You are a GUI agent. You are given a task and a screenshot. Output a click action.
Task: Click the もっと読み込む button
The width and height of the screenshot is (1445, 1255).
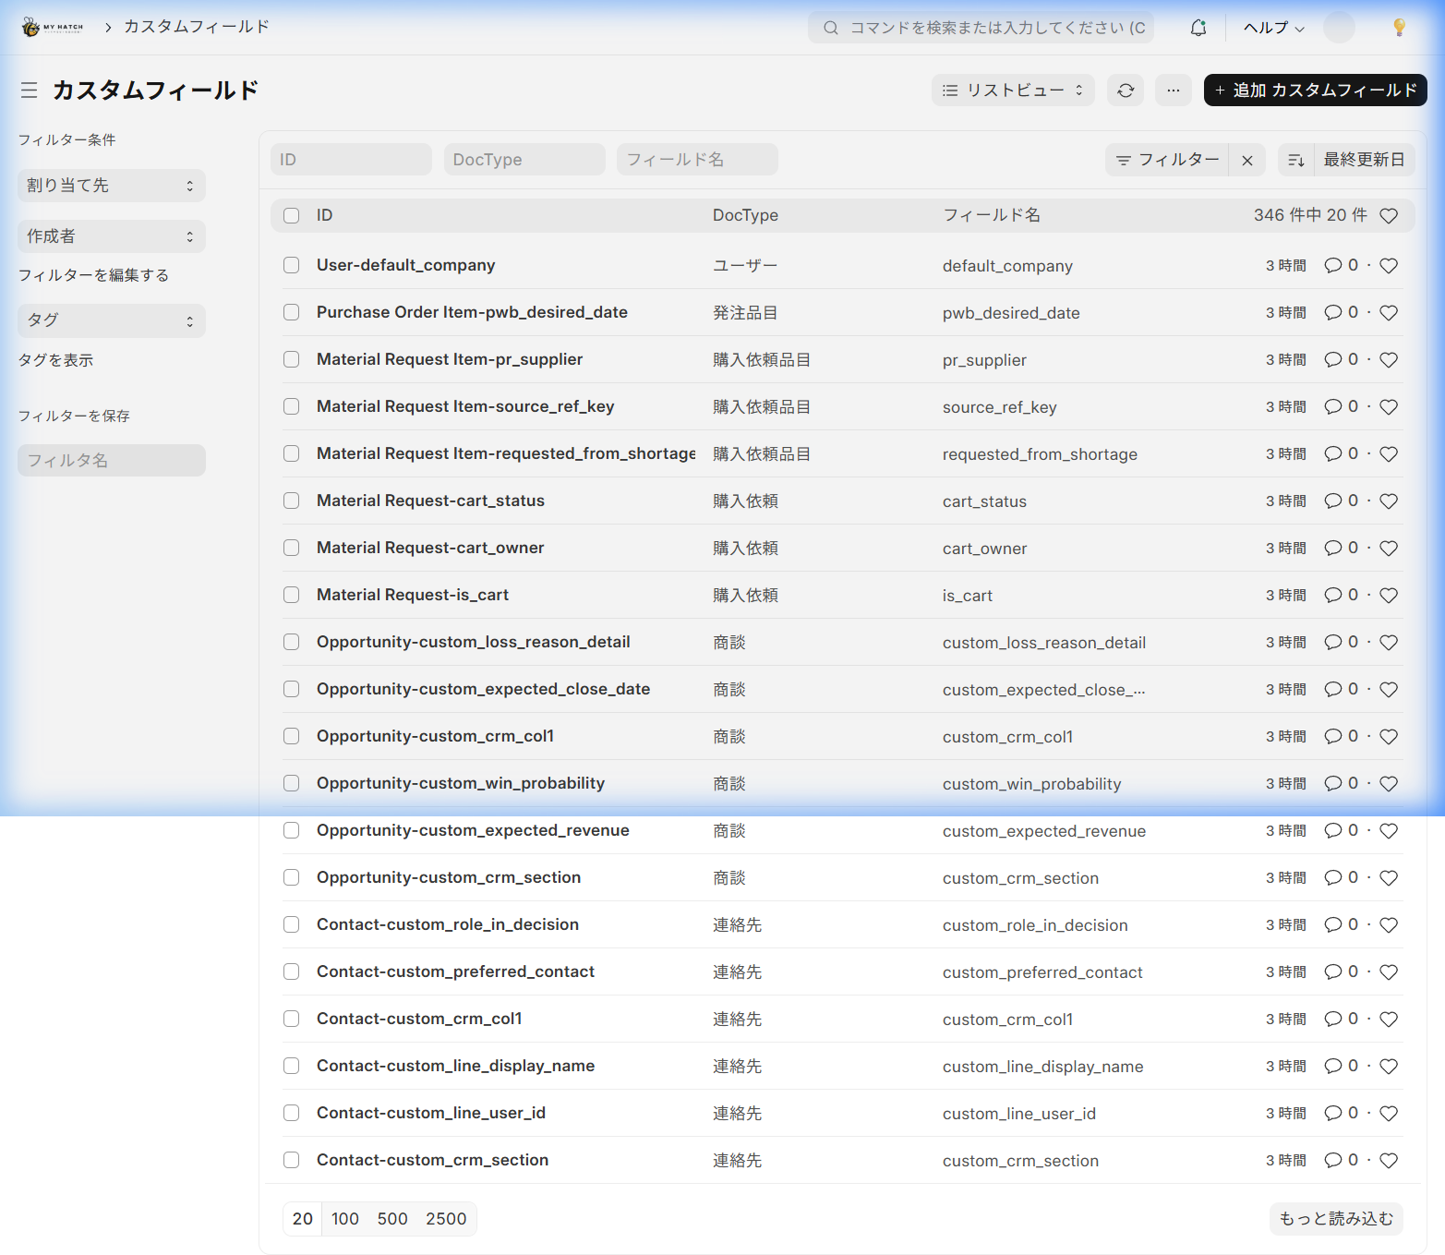(x=1335, y=1219)
